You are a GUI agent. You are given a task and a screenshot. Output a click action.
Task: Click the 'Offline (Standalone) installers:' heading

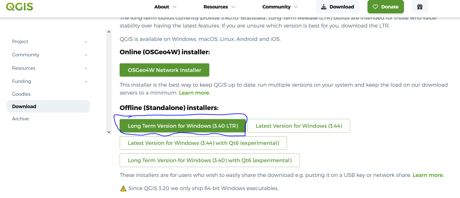(x=169, y=108)
